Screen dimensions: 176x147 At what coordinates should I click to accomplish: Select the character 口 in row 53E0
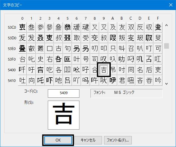[49, 48]
